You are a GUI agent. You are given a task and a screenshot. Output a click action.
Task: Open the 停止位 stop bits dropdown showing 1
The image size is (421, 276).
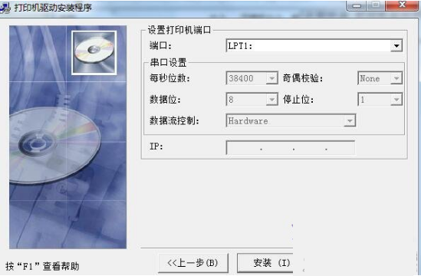[x=380, y=100]
